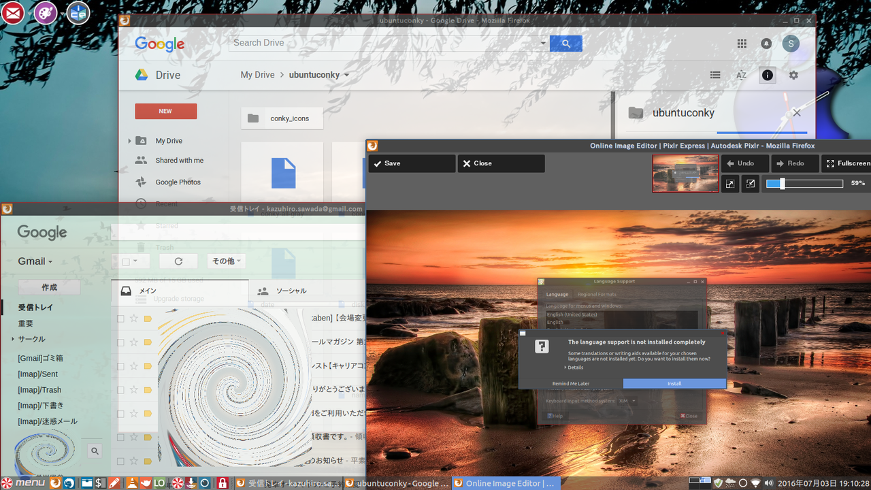This screenshot has width=871, height=490.
Task: Check the email row containing りがとうございま
Action: pos(120,390)
